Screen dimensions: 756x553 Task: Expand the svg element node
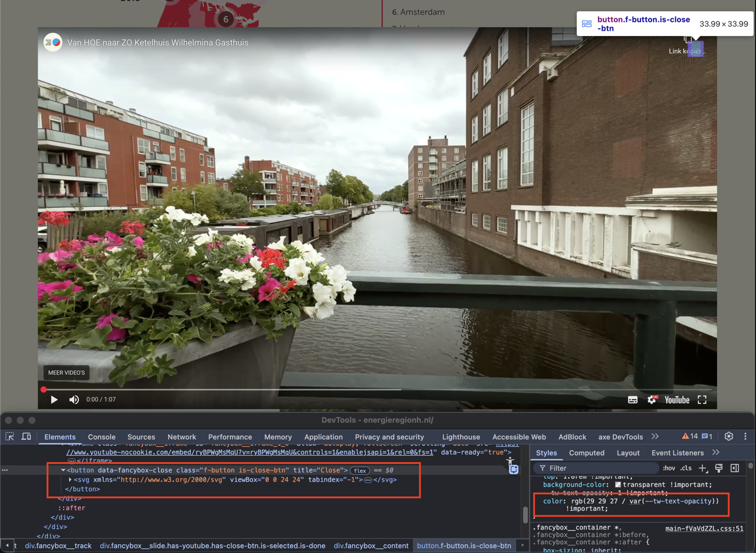(70, 480)
